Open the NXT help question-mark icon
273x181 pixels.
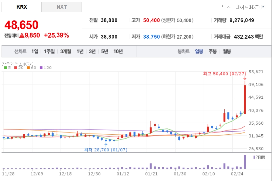263,7
